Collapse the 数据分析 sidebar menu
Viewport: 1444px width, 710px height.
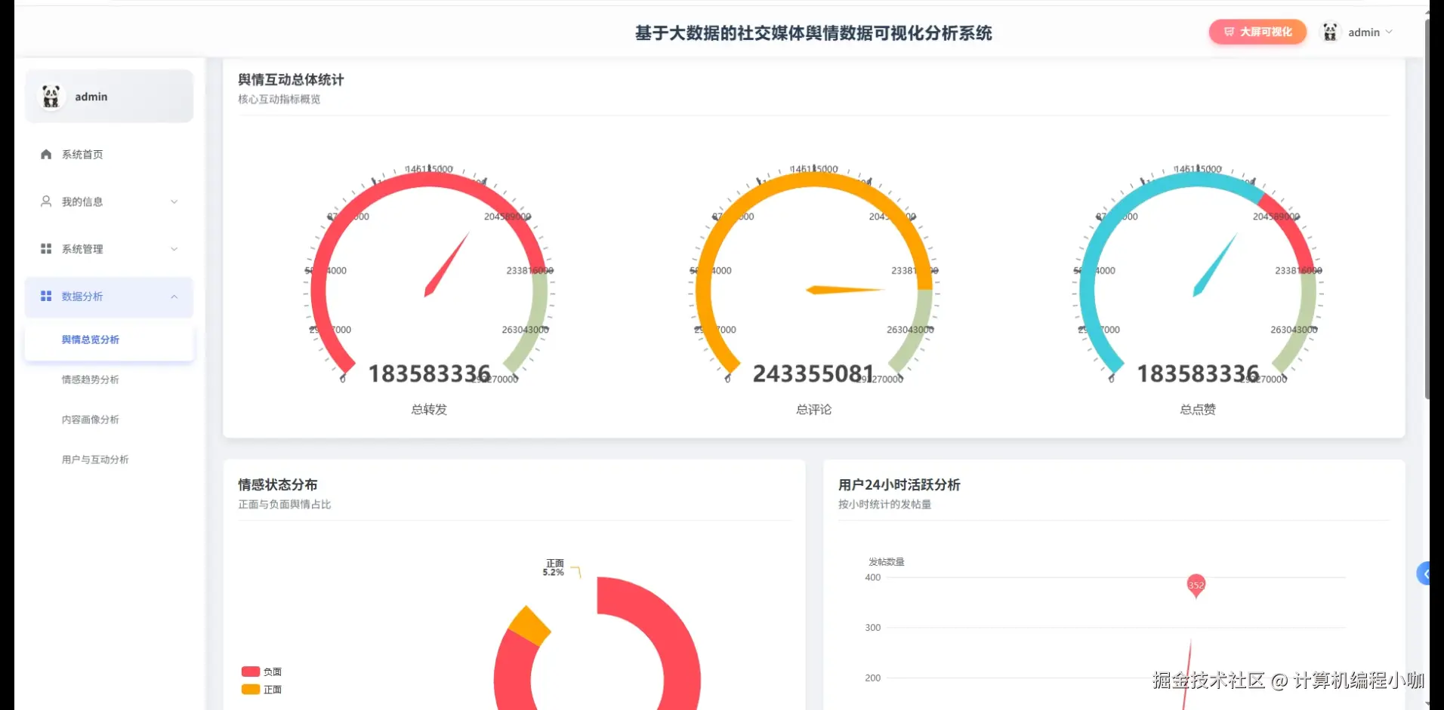109,297
